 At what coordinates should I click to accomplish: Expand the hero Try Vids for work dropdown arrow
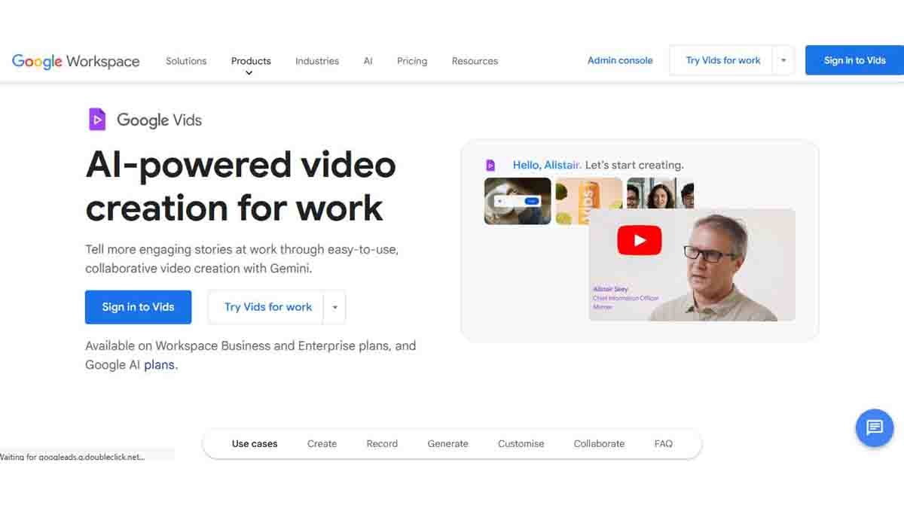click(334, 307)
